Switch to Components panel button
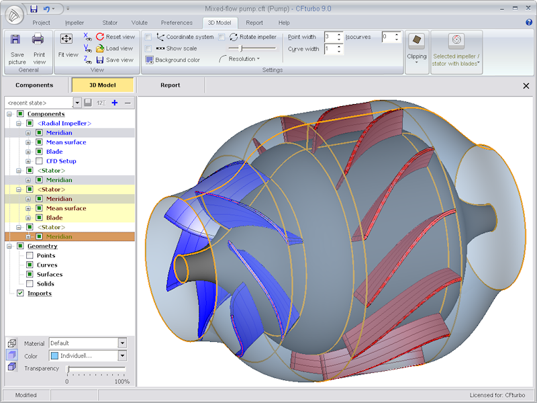537x403 pixels. [x=34, y=85]
